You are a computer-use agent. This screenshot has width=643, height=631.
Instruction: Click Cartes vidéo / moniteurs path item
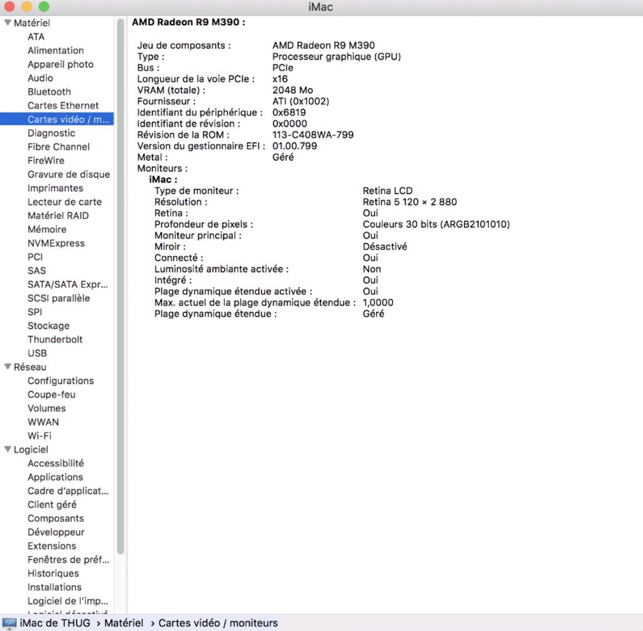218,623
